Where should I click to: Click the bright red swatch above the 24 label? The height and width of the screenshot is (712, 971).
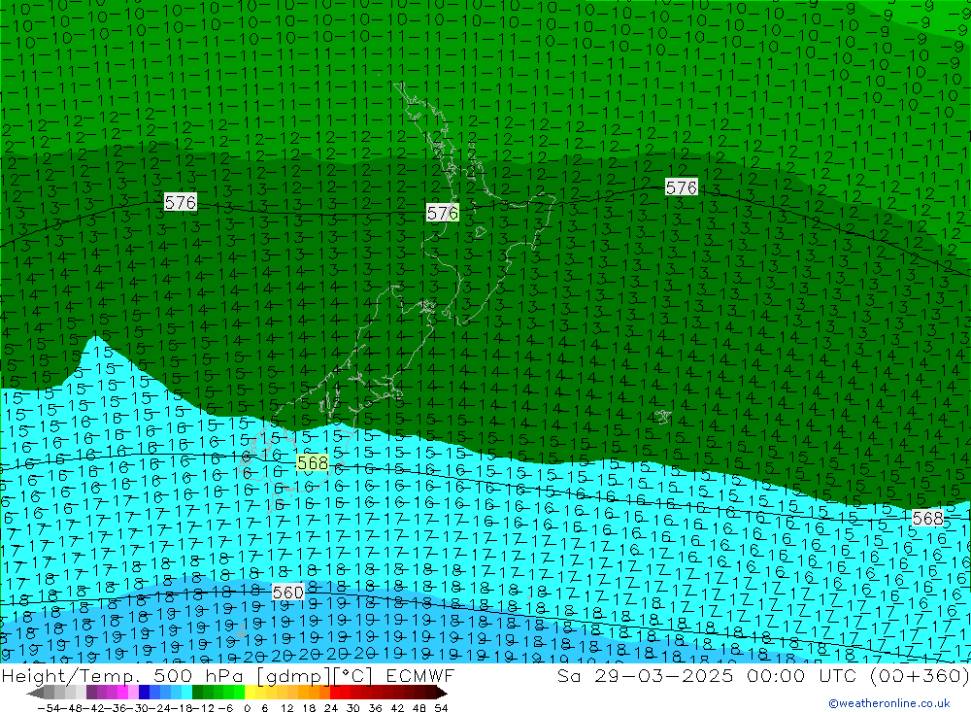[335, 693]
